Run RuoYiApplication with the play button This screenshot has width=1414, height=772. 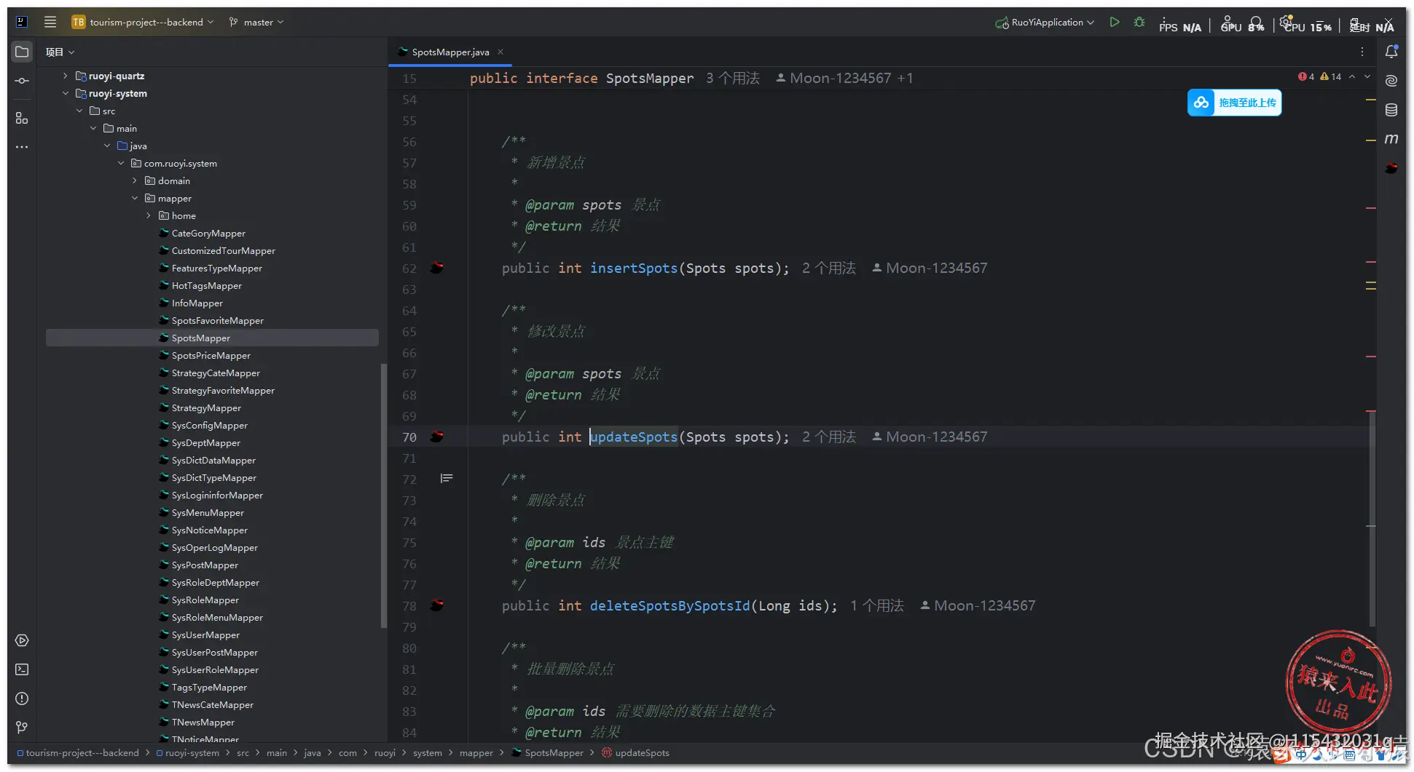pos(1114,22)
